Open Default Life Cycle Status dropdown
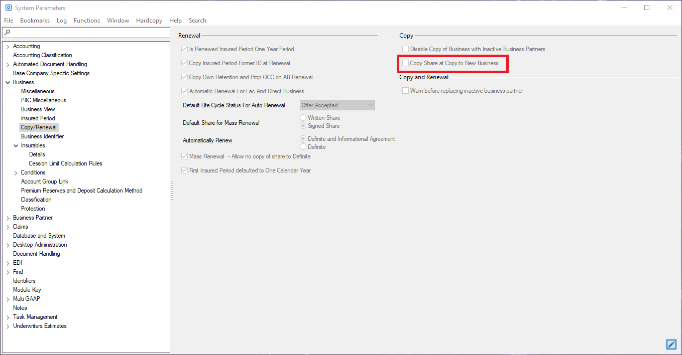 coord(337,105)
